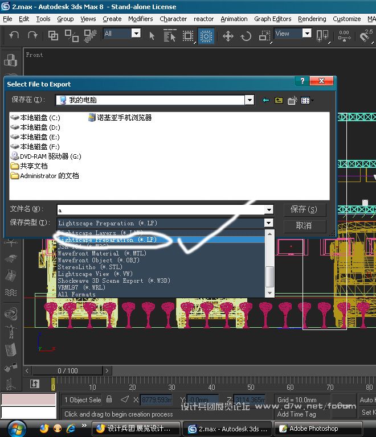Toggle Window/Crossing selection mode
This screenshot has width=376, height=437.
206,36
